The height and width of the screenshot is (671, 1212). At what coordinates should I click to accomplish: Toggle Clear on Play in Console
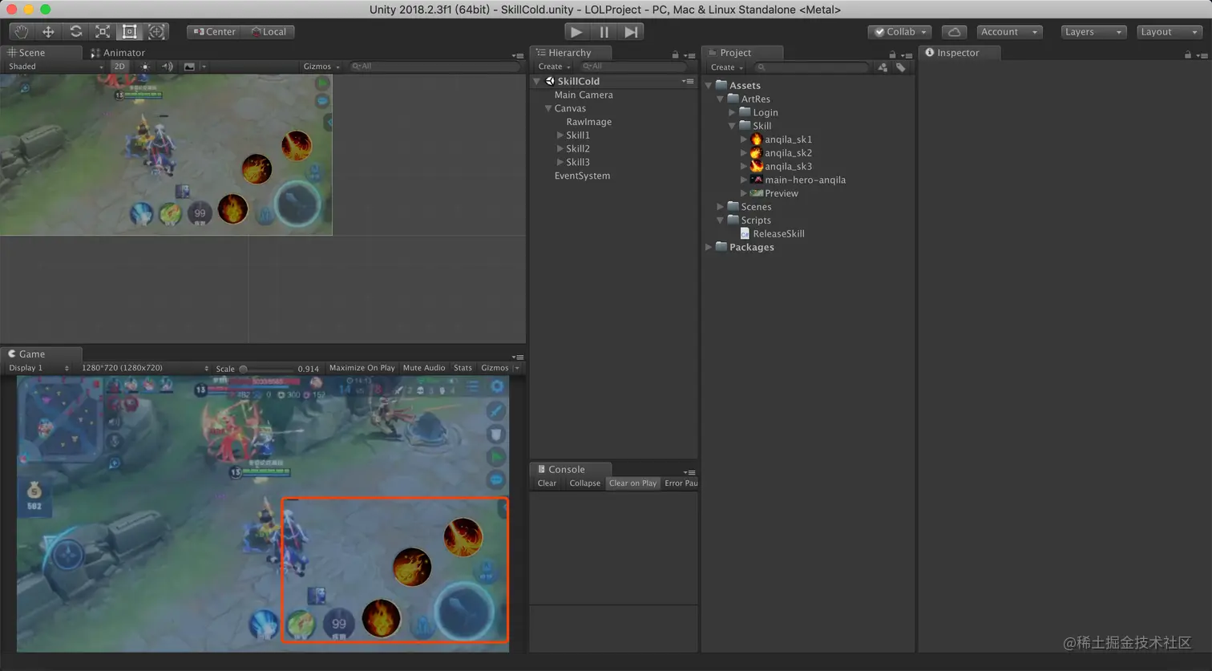click(x=632, y=483)
